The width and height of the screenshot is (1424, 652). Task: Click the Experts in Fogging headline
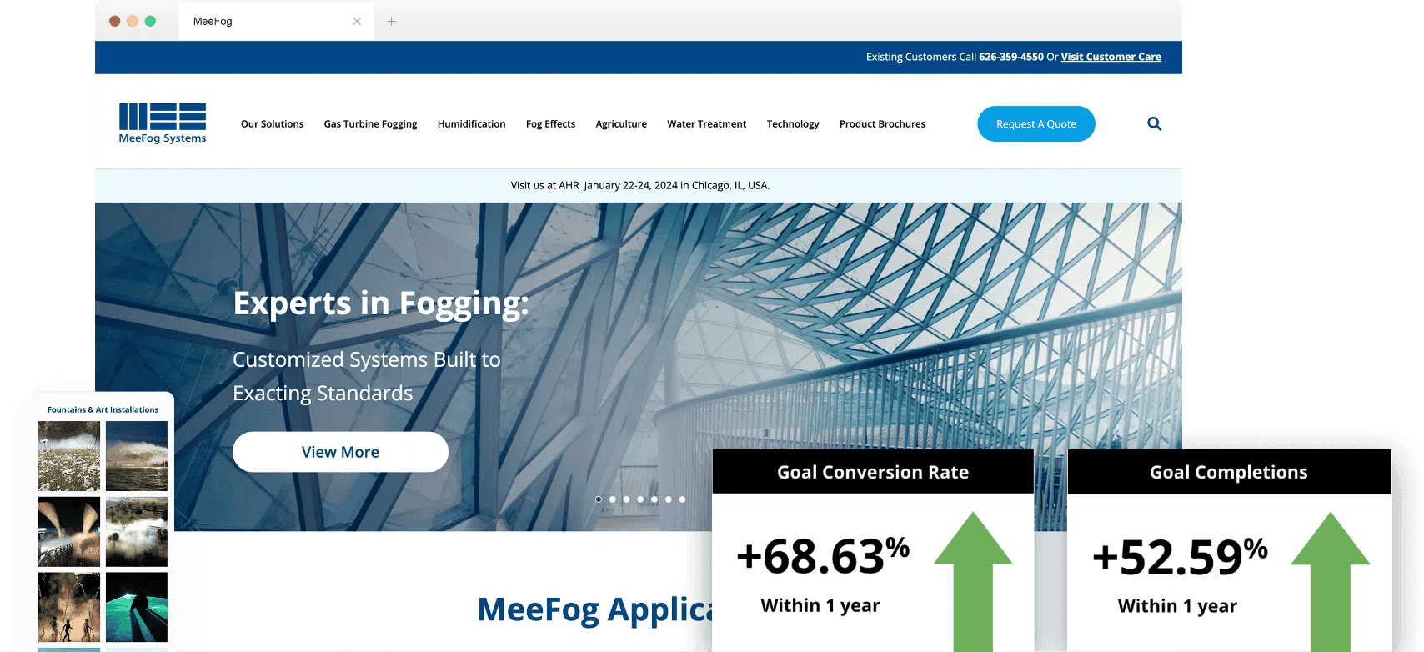click(381, 303)
